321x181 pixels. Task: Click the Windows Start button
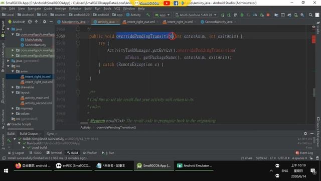point(6,171)
